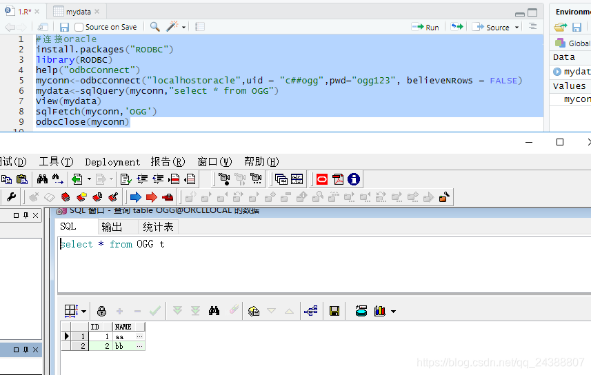The image size is (591, 375).
Task: Click in the SQL editor text area
Action: 324,265
